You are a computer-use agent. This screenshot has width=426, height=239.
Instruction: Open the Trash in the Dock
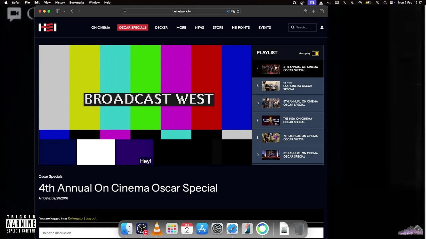pyautogui.click(x=299, y=229)
